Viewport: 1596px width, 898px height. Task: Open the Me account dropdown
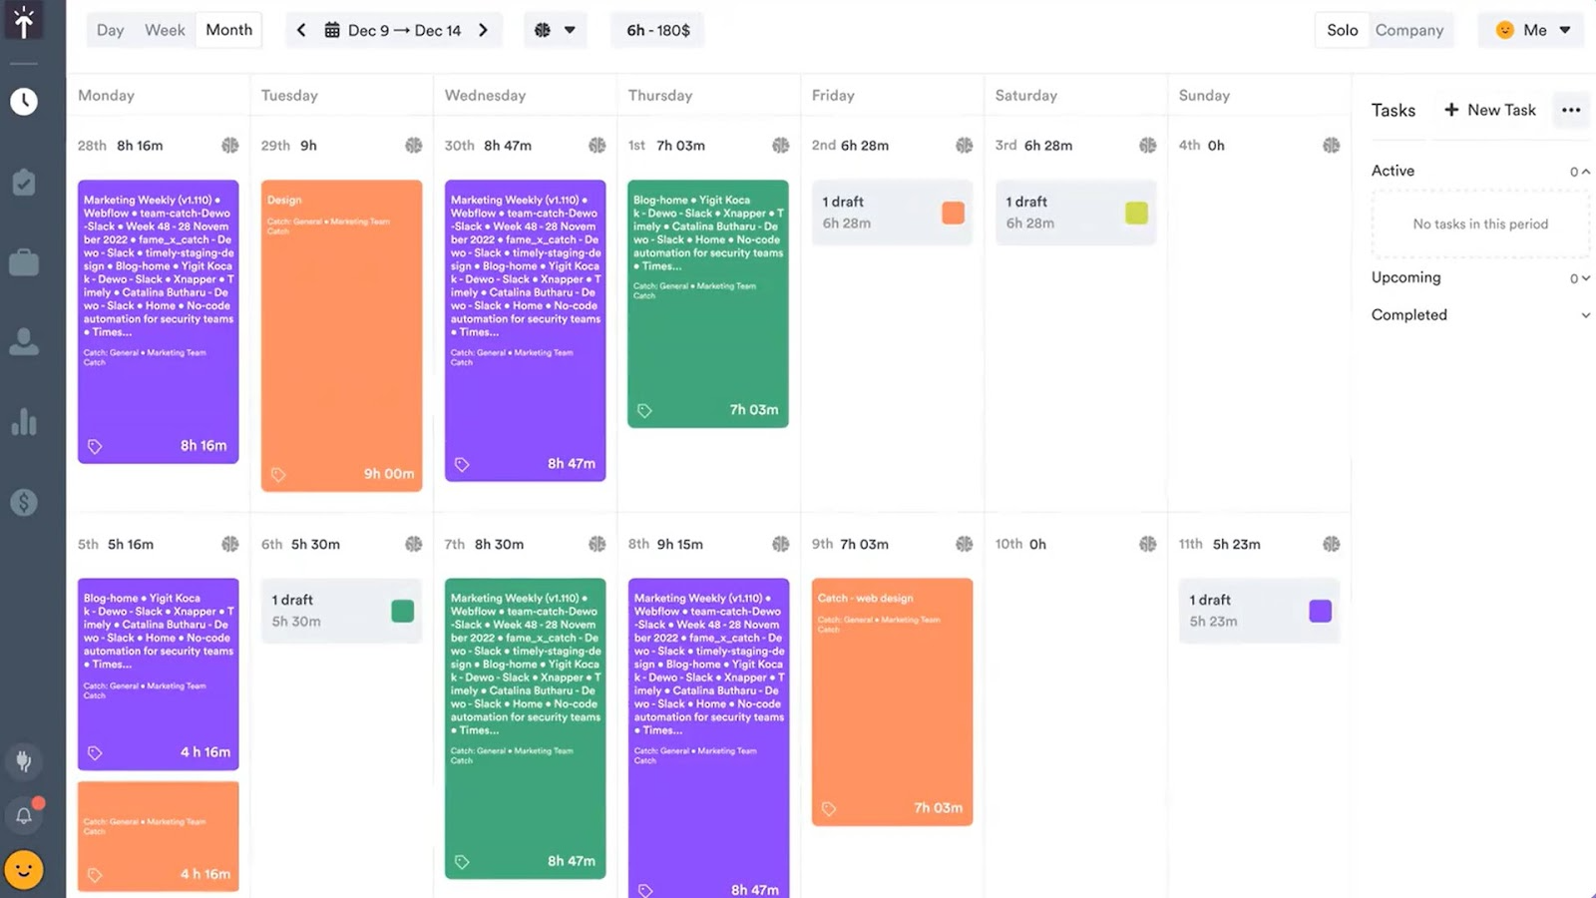(1531, 30)
